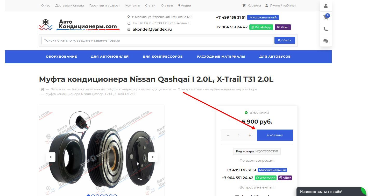Show previous product image with left arrow

point(51,157)
